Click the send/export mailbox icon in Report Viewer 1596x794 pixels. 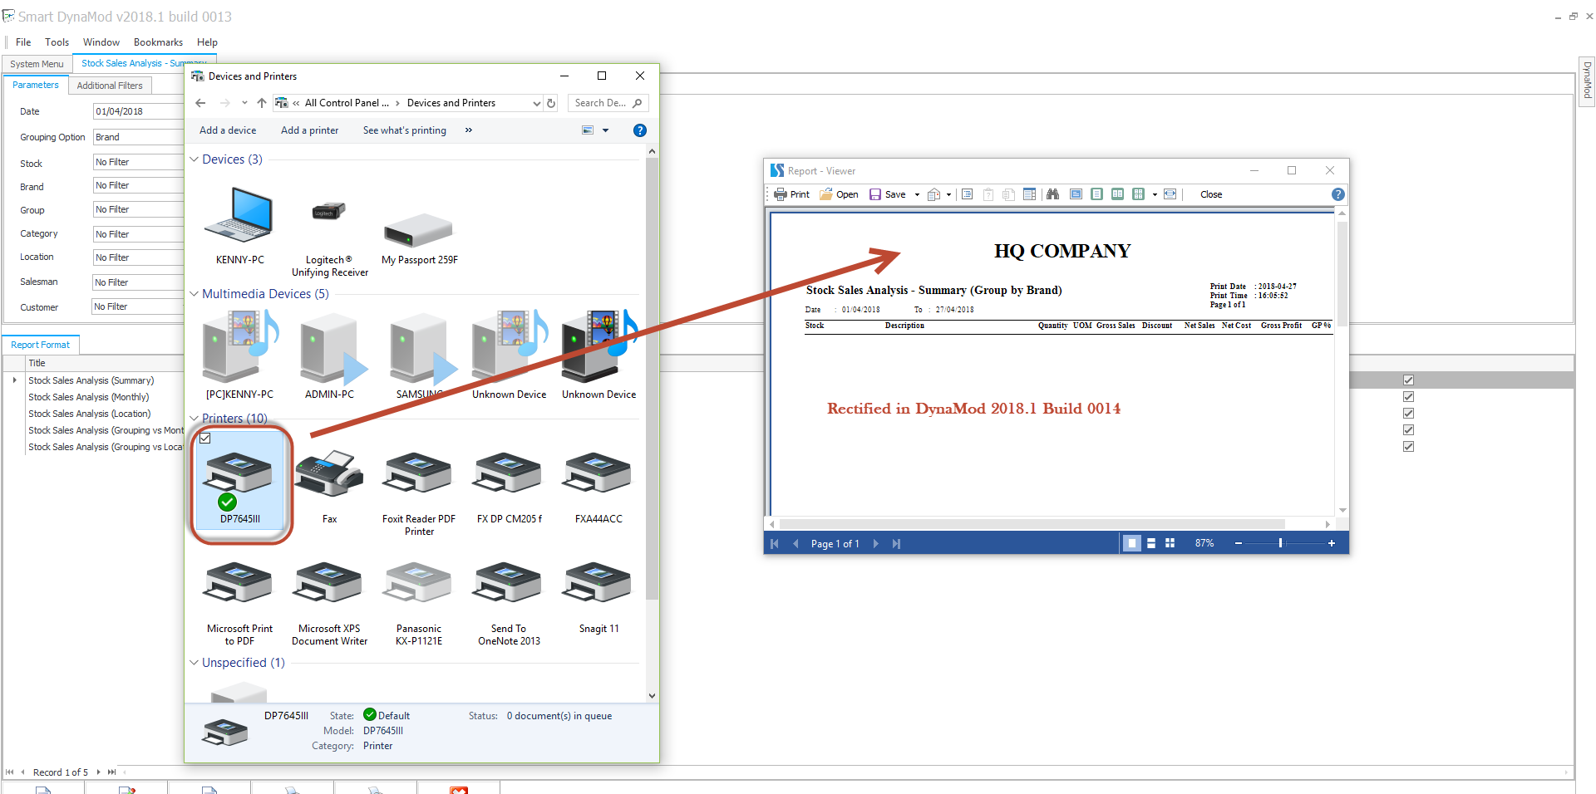click(933, 194)
